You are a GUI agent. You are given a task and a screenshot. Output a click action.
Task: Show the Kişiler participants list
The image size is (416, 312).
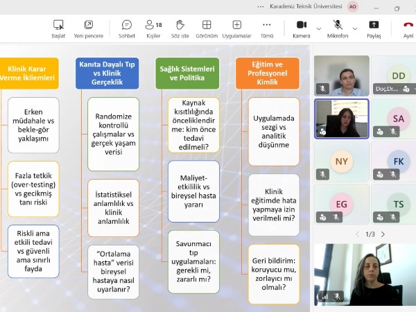pos(154,26)
